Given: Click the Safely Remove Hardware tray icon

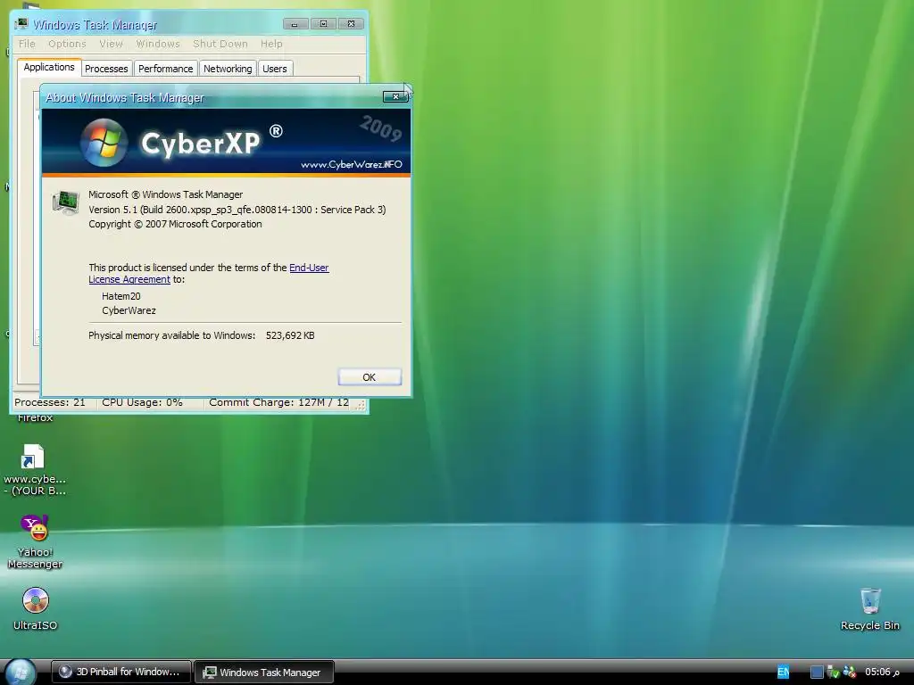Looking at the screenshot, I should pos(833,673).
